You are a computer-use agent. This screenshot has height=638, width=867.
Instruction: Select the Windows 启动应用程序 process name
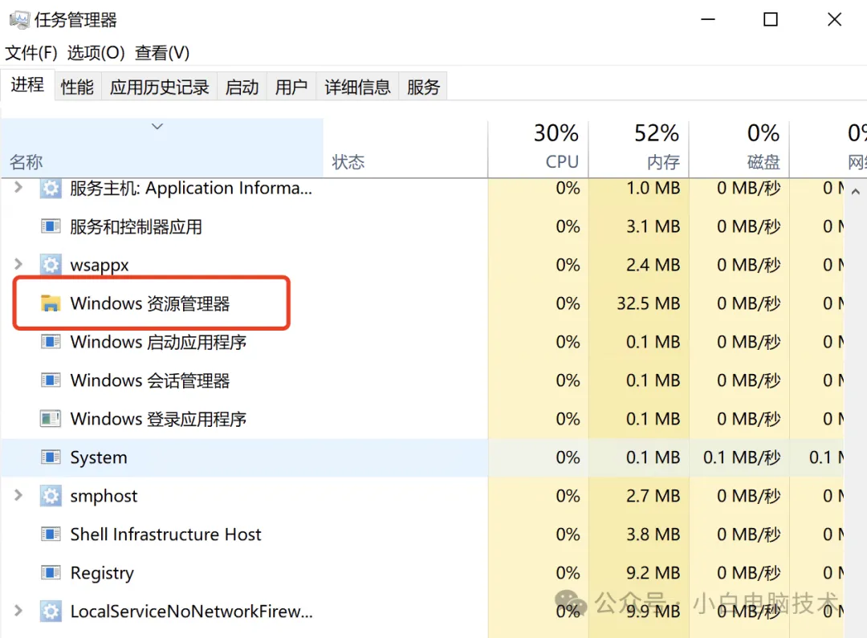[158, 342]
